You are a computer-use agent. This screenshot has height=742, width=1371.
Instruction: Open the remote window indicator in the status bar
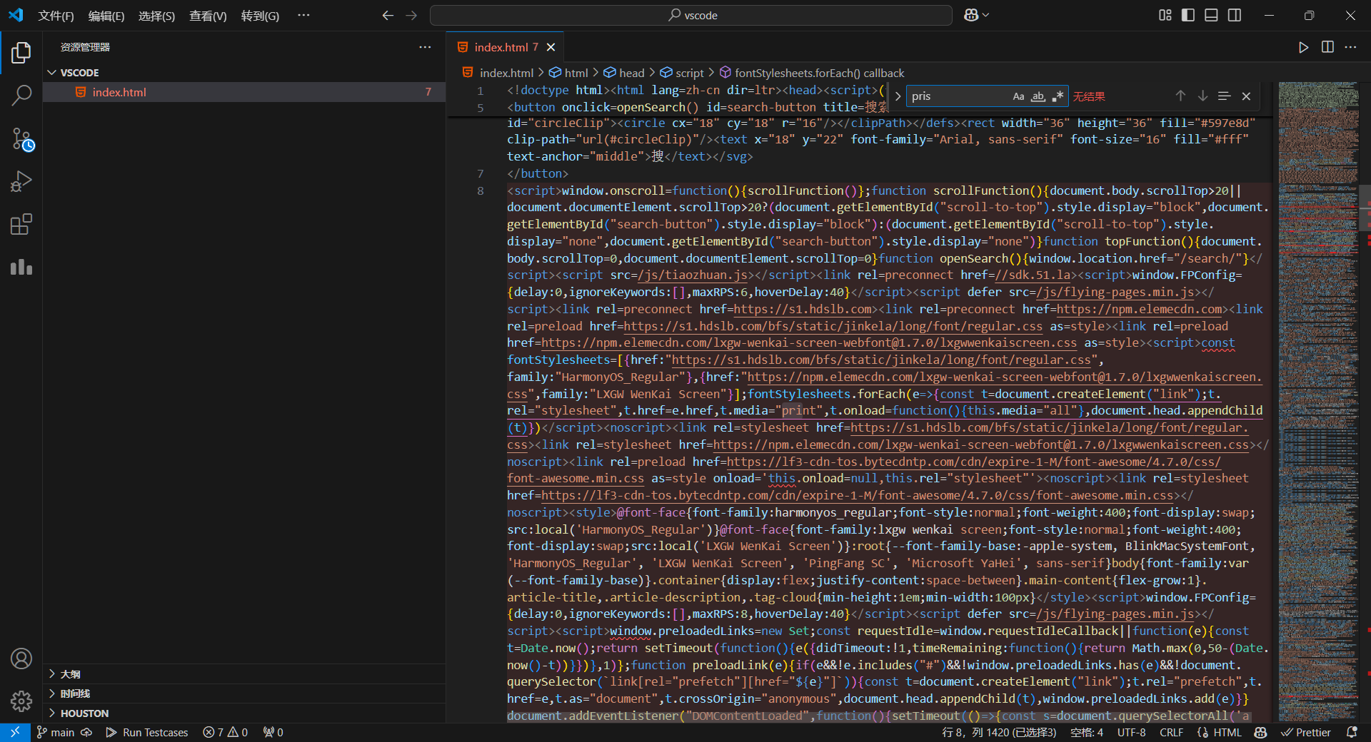15,732
